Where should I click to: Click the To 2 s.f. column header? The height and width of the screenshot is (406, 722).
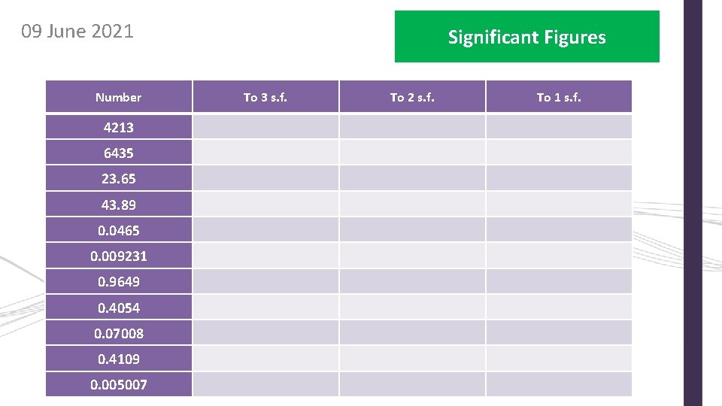412,97
